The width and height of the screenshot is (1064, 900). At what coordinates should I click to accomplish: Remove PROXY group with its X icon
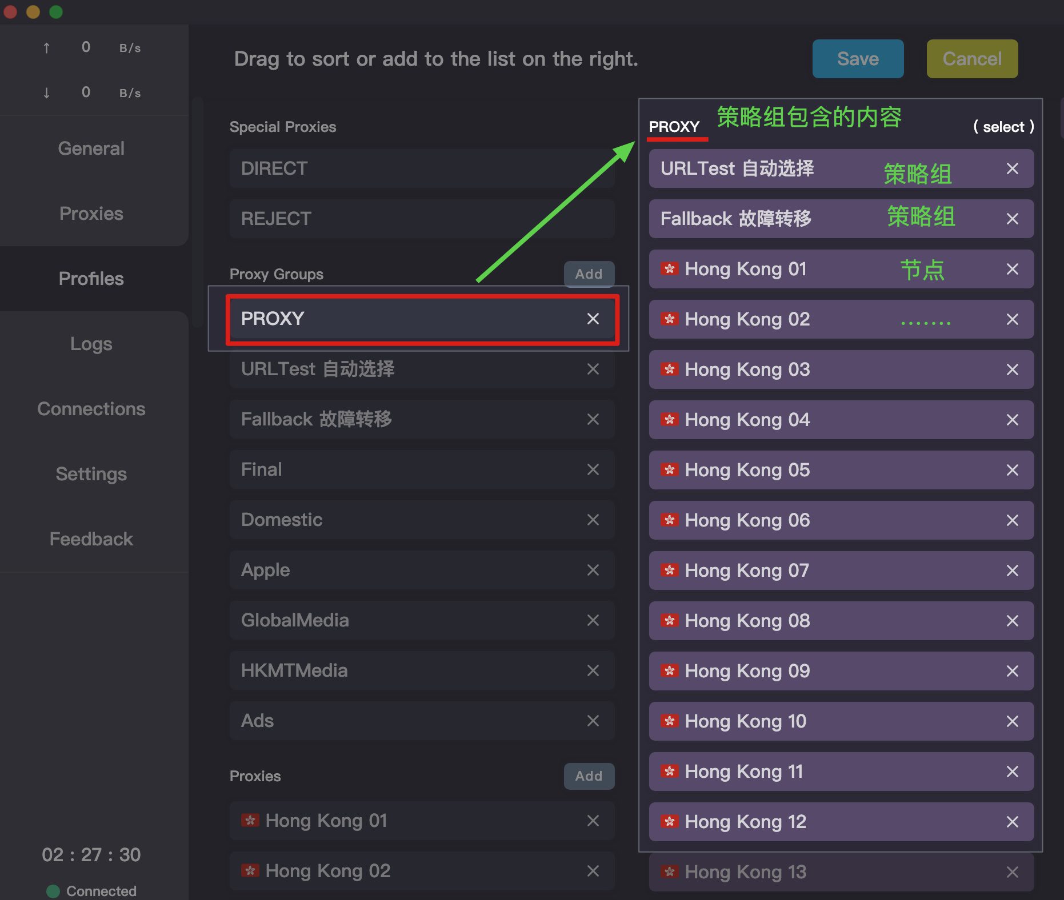coord(593,319)
